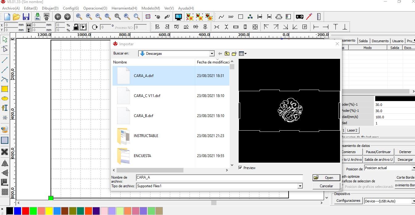Click 'Salida de archivo U' button
415x215 pixels.
(x=378, y=160)
